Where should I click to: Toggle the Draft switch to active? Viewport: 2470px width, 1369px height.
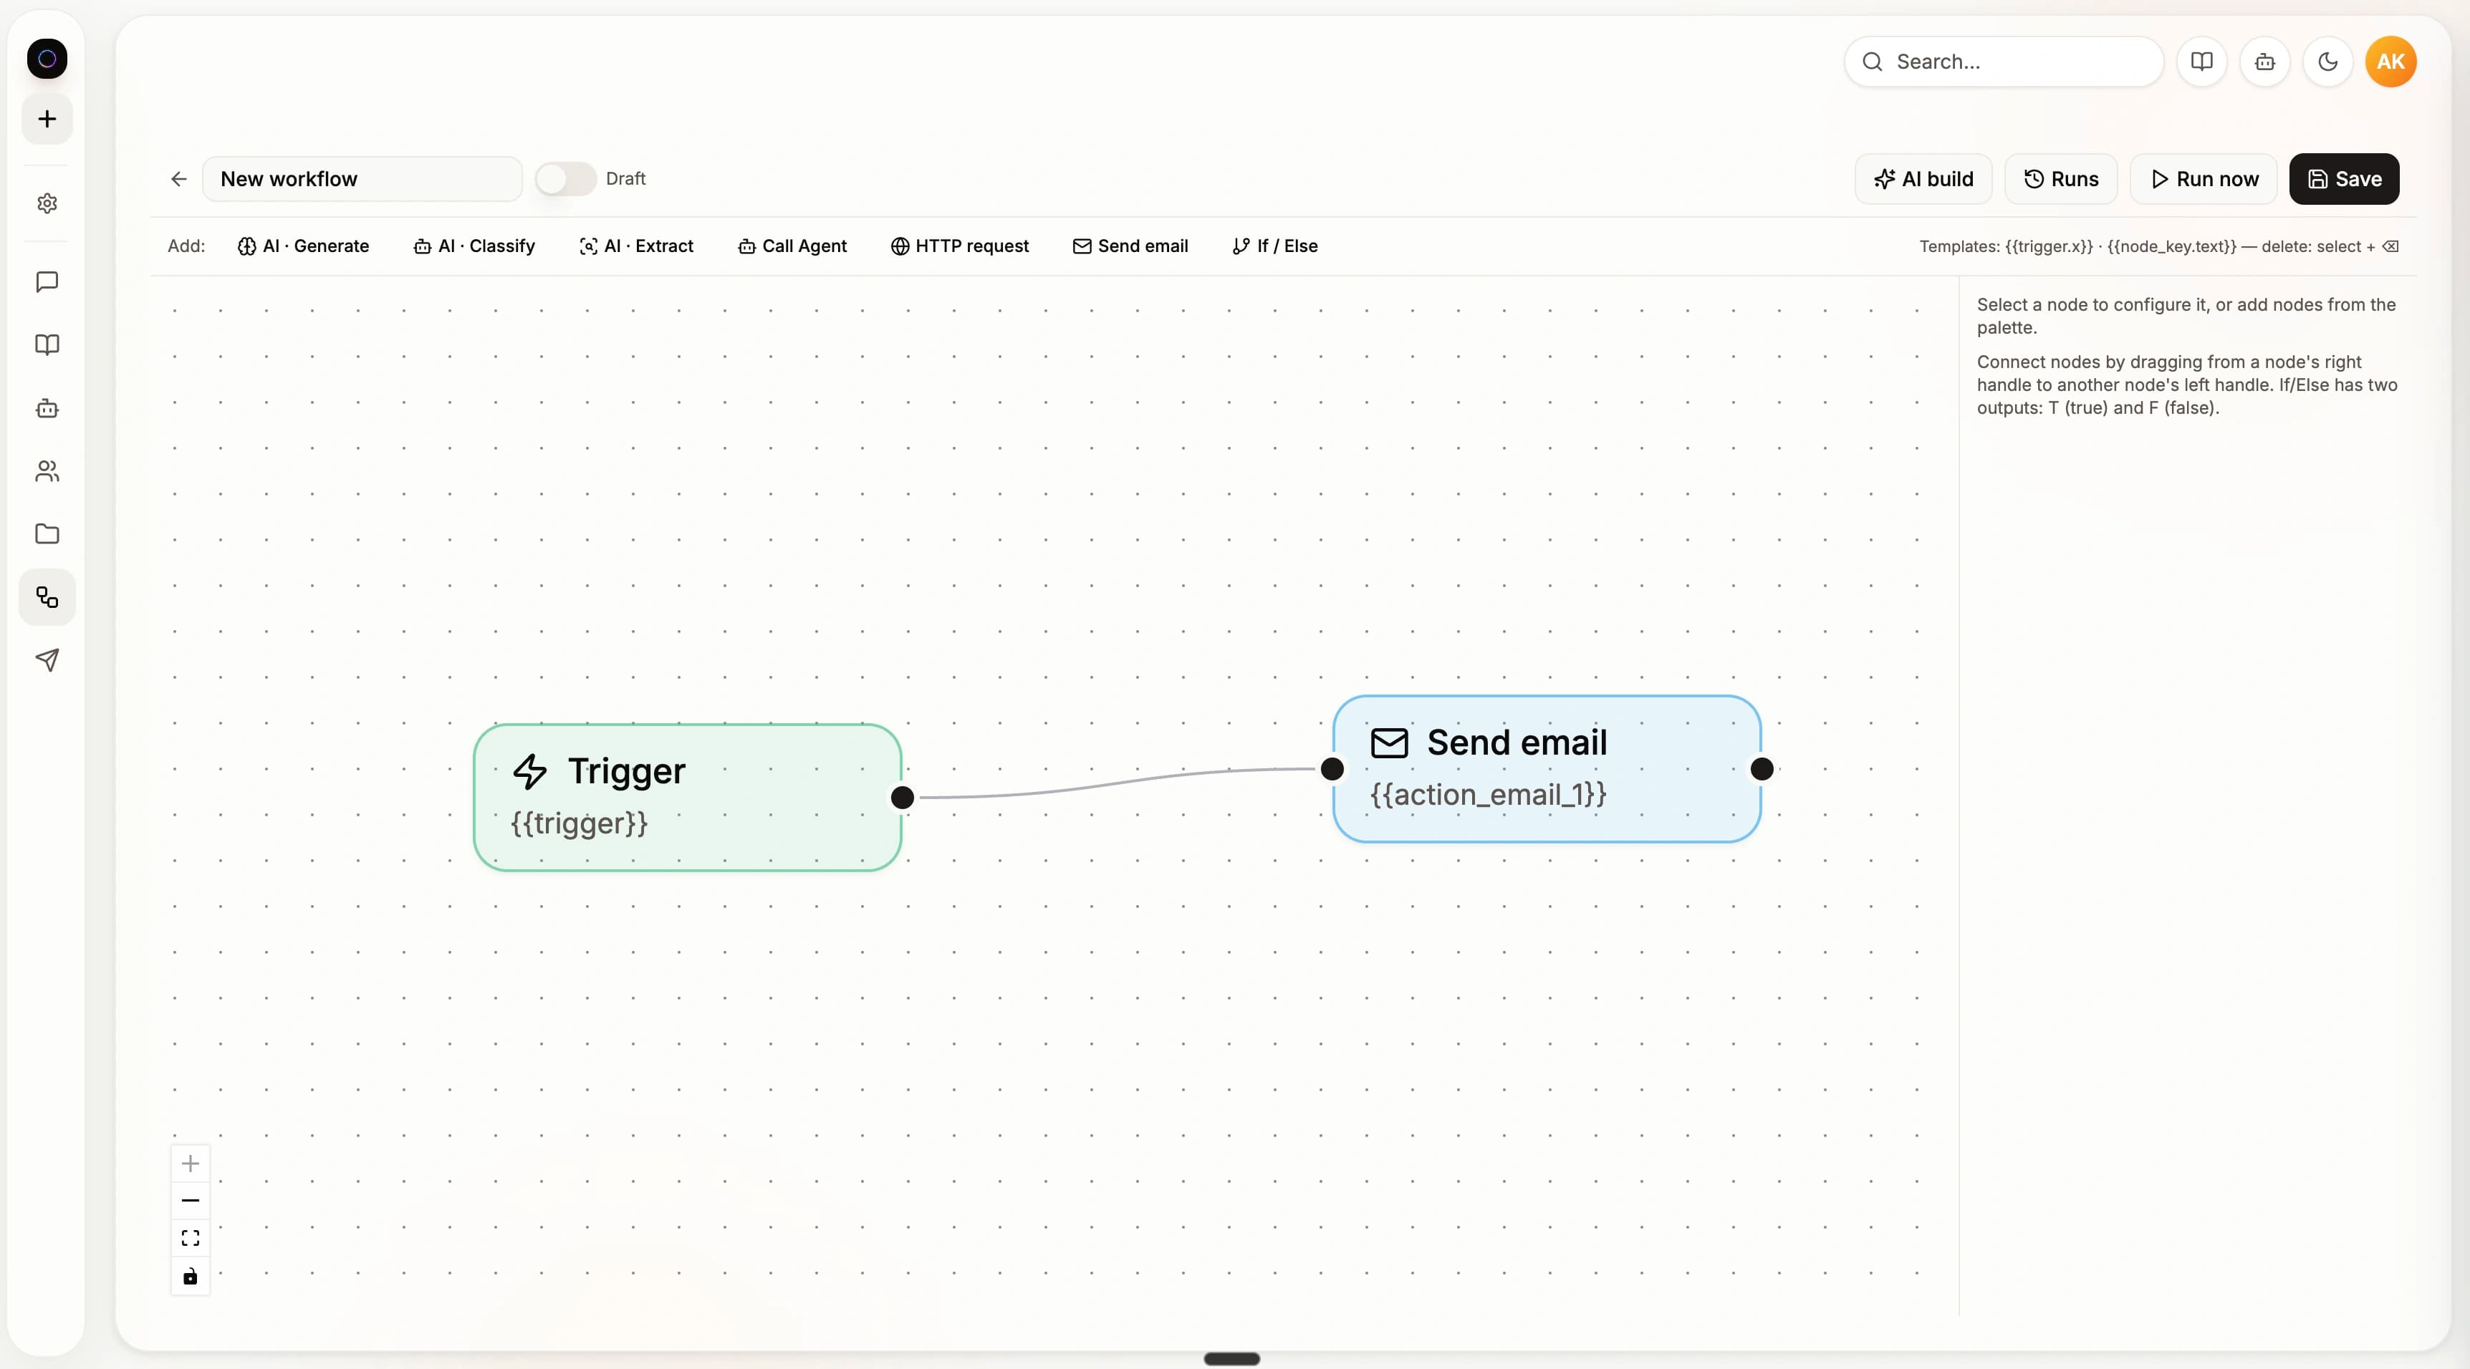click(x=566, y=179)
